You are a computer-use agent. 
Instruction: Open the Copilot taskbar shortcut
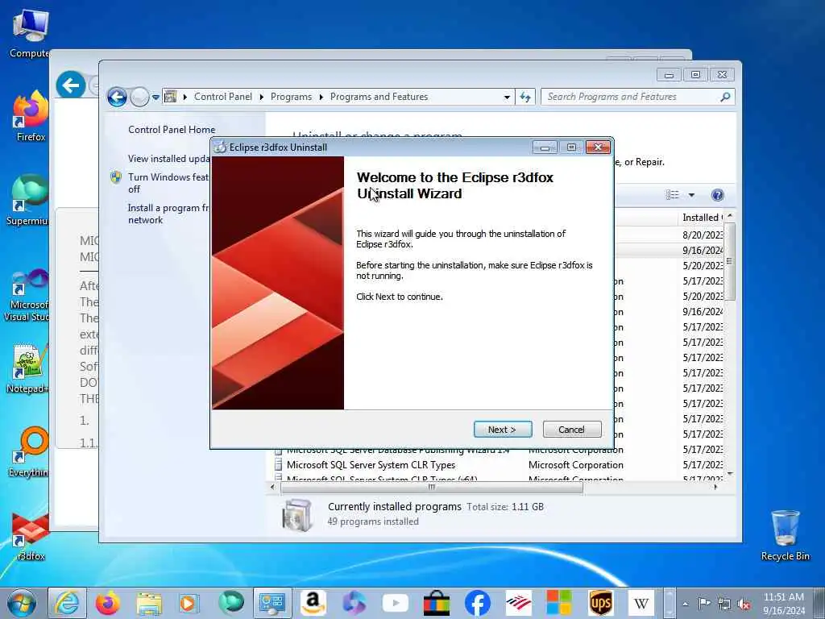point(354,603)
